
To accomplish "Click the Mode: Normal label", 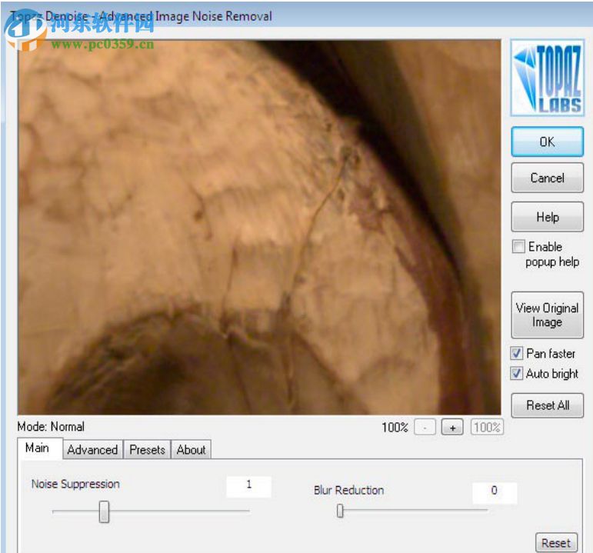I will click(x=51, y=427).
